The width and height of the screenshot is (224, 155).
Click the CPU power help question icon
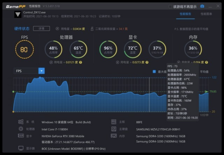(80, 62)
